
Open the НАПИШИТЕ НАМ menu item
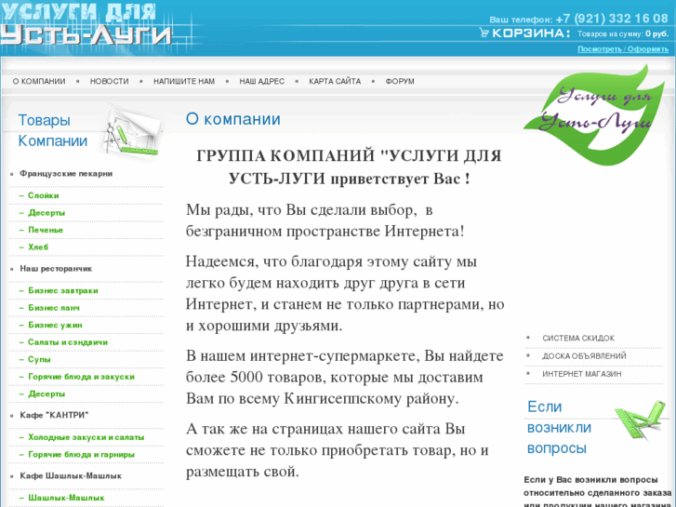[184, 81]
